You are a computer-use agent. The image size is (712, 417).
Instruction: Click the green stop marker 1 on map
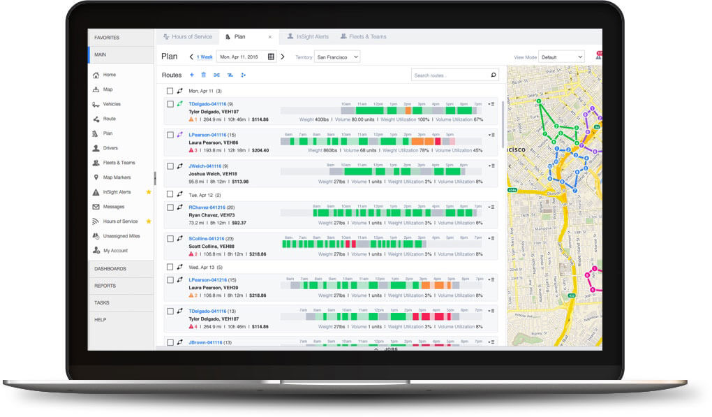pyautogui.click(x=539, y=101)
